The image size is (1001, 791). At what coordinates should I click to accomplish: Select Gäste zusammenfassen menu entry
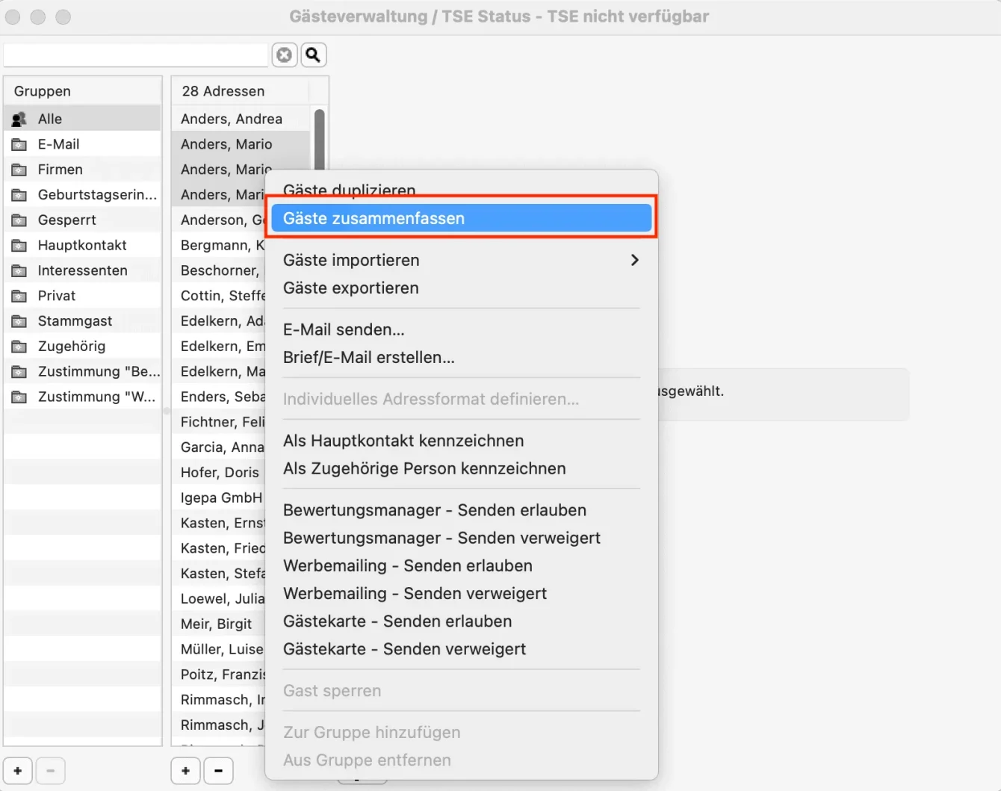click(461, 218)
